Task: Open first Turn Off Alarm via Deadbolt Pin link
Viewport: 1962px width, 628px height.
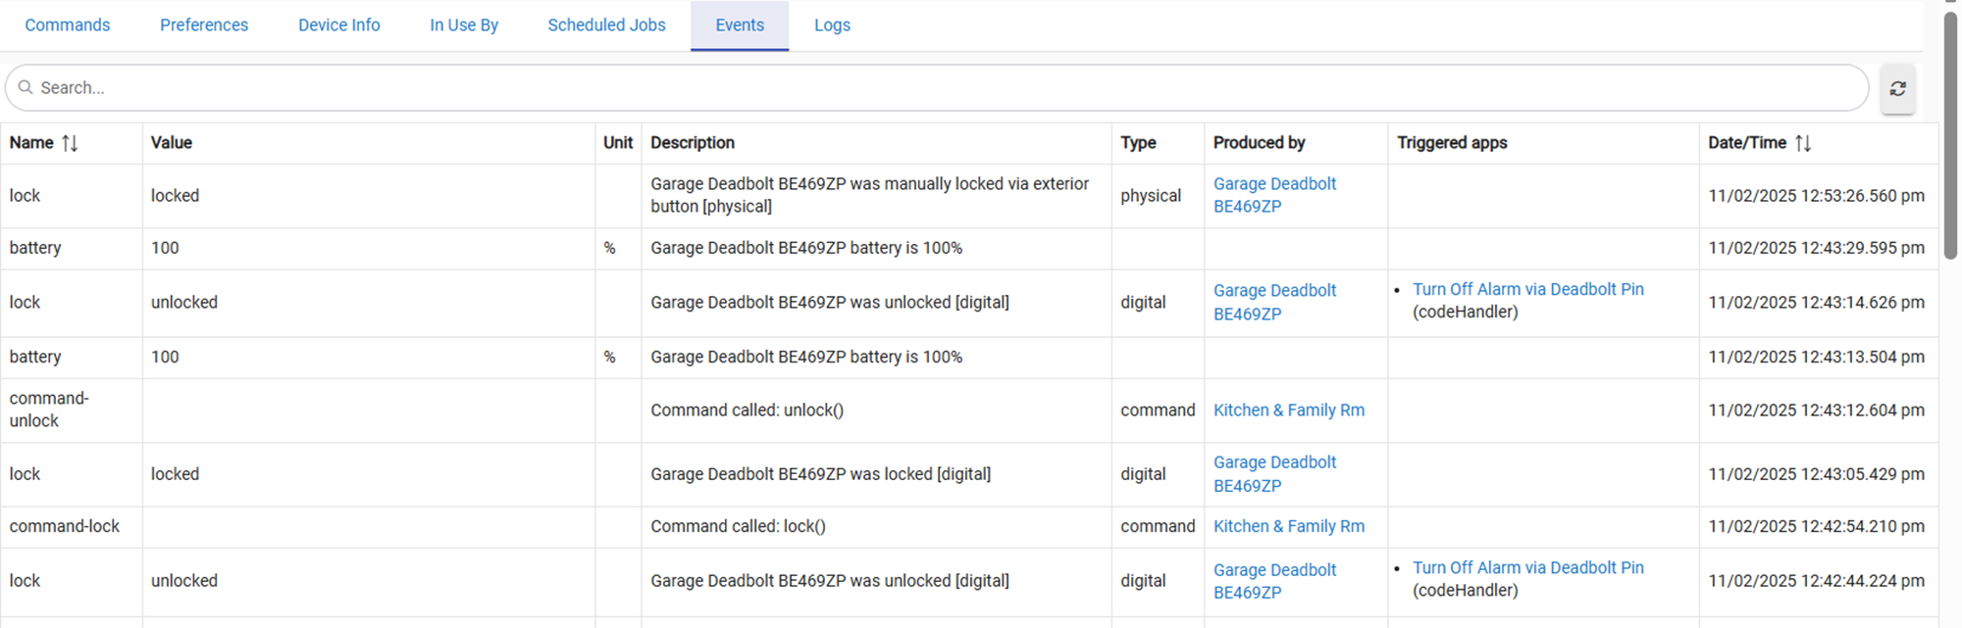Action: click(x=1527, y=290)
